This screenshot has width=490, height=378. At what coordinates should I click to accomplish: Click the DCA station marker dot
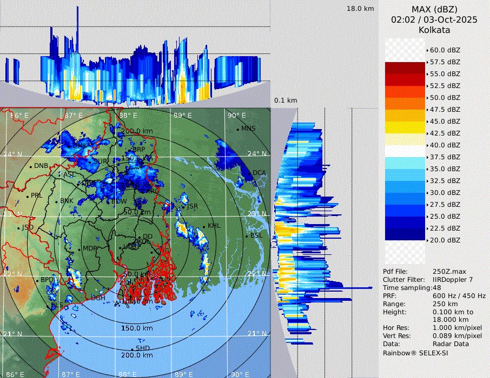(250, 173)
